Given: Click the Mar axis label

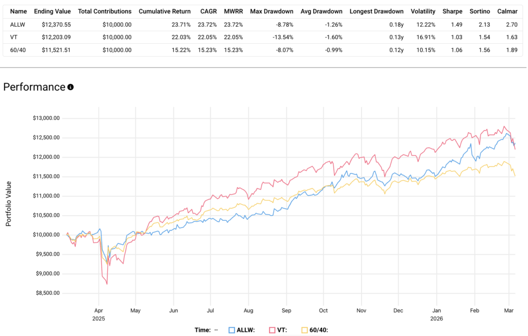Looking at the screenshot, I should 509,310.
